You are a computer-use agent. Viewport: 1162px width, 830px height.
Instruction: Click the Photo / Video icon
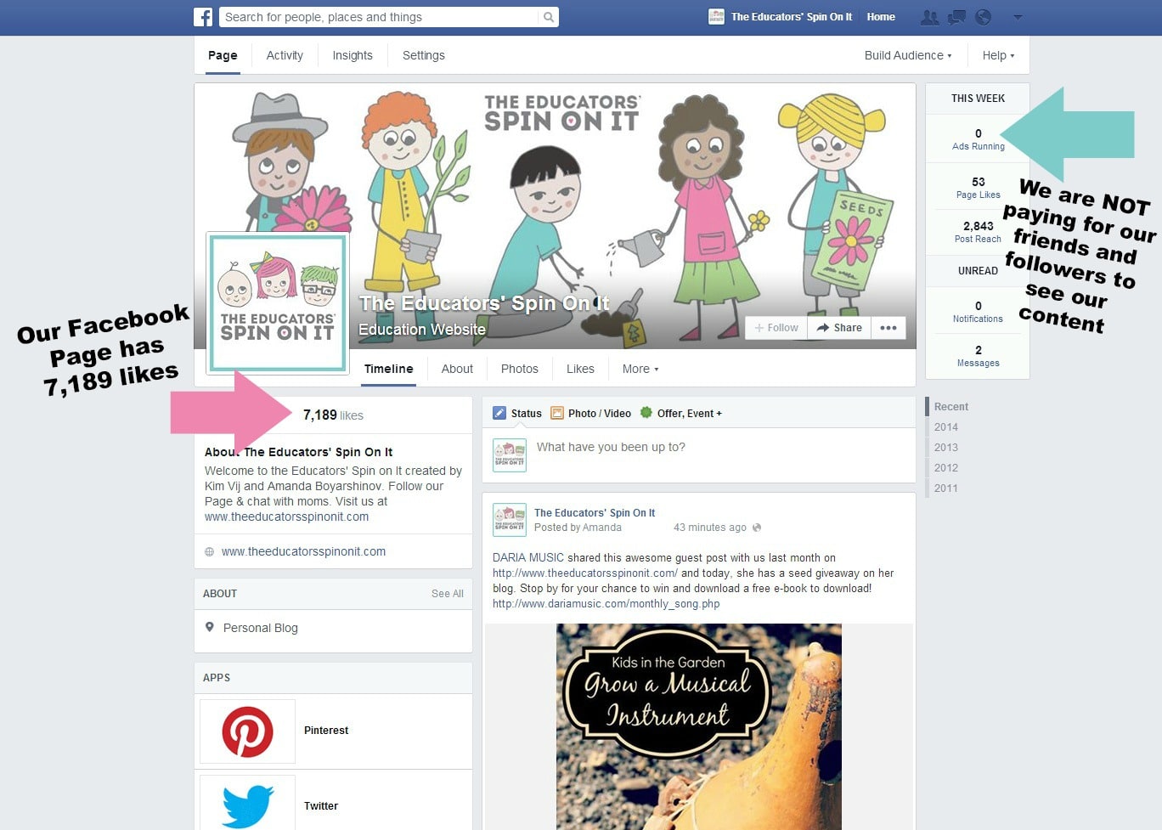[x=557, y=413]
